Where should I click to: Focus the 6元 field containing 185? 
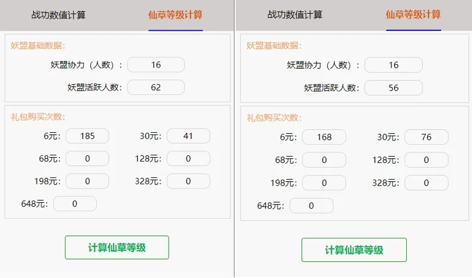tap(87, 136)
